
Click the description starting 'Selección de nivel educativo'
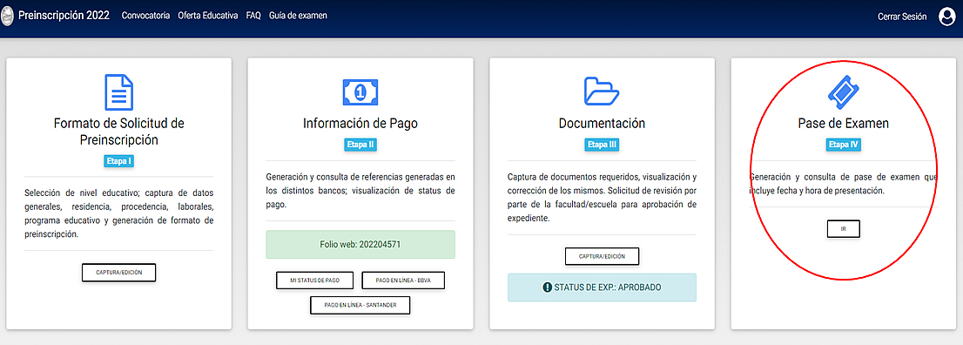tap(118, 213)
